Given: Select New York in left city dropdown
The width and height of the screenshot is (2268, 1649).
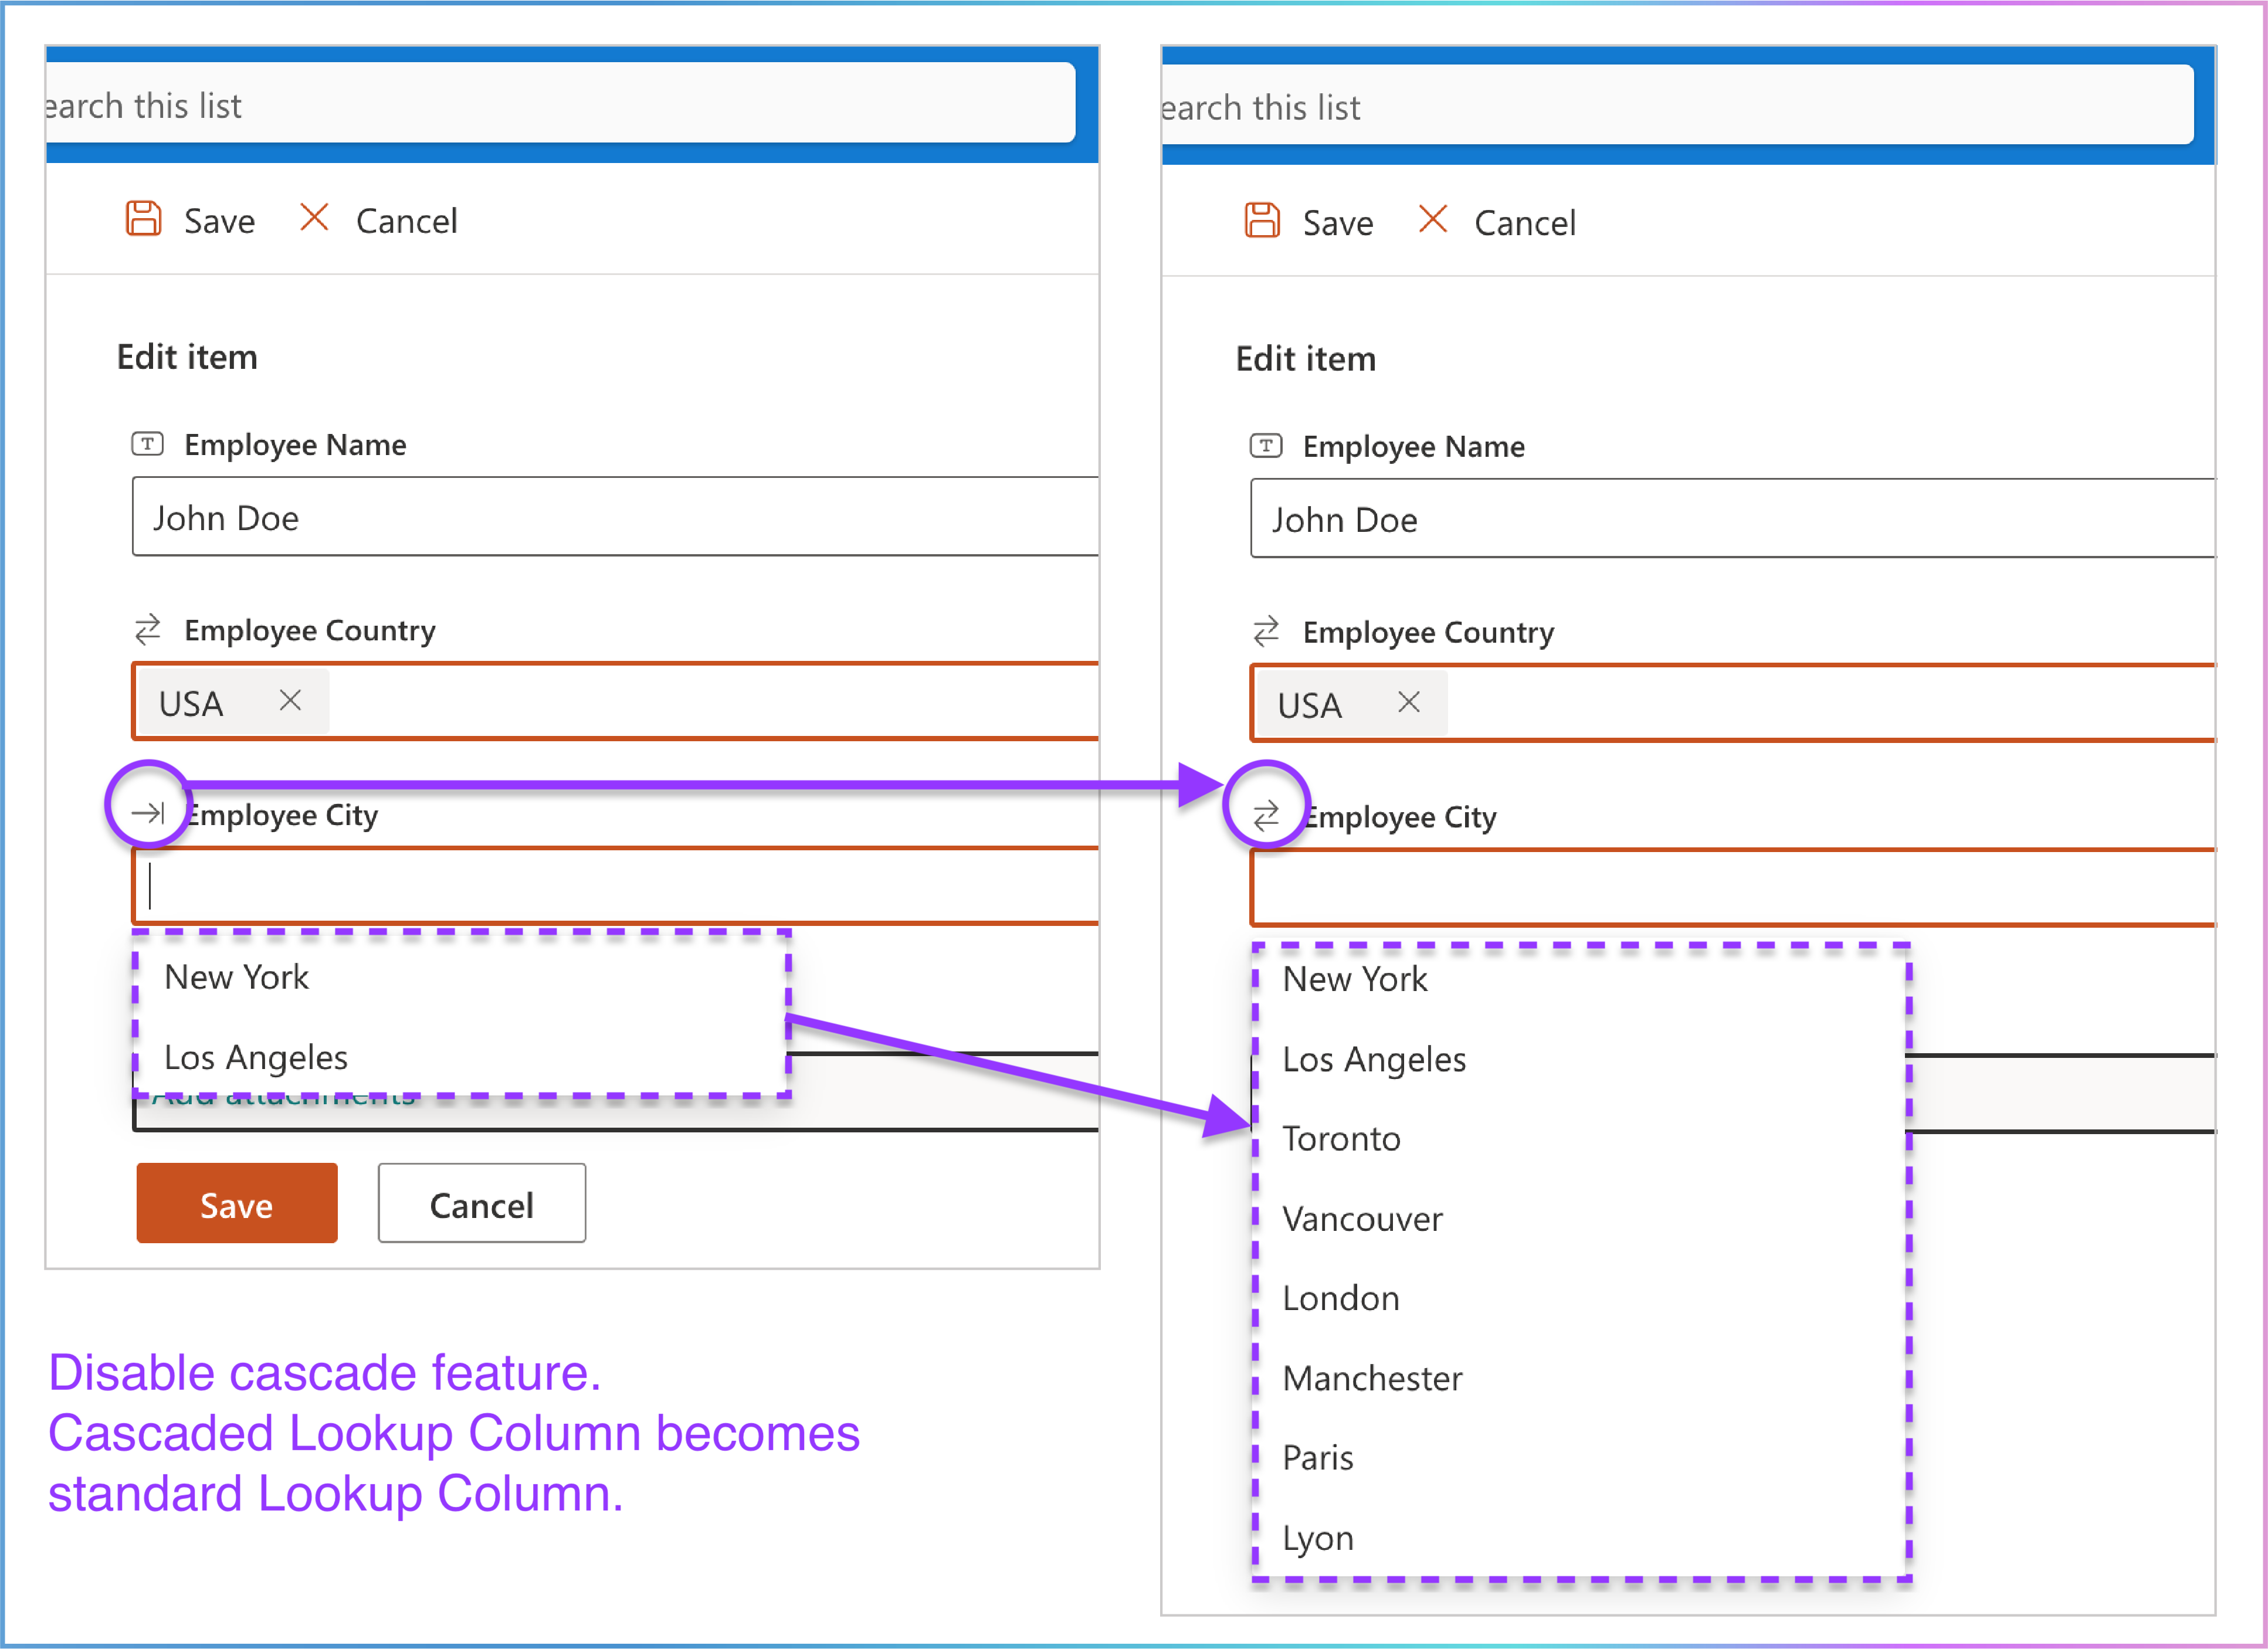Looking at the screenshot, I should point(462,977).
